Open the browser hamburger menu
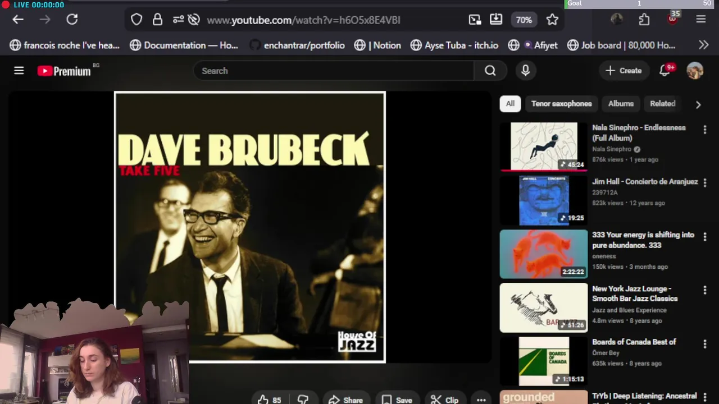The height and width of the screenshot is (404, 719). click(x=700, y=20)
